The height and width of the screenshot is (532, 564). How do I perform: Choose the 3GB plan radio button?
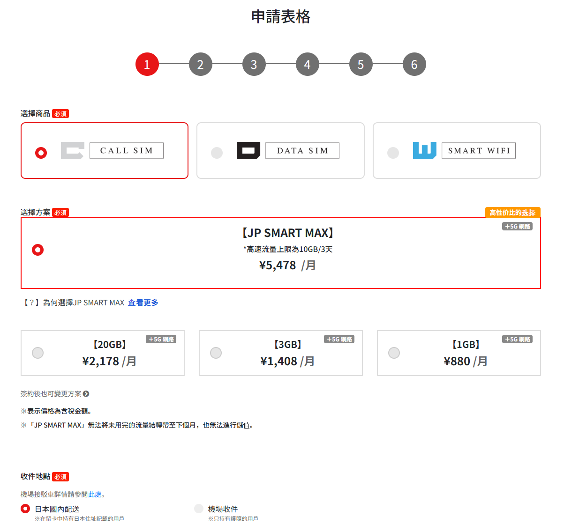tap(216, 353)
